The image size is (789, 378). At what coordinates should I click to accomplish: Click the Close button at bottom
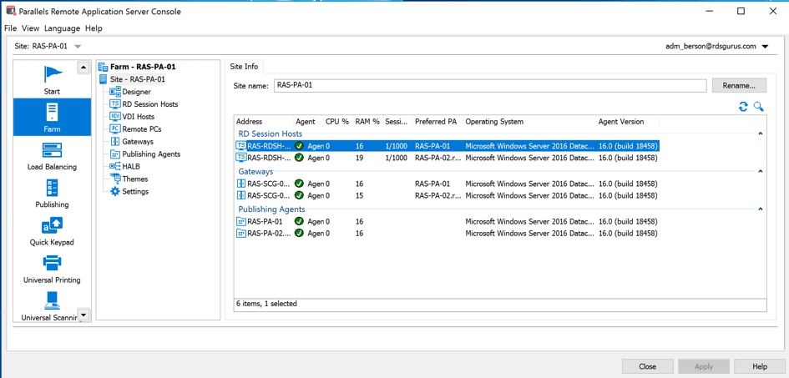647,366
